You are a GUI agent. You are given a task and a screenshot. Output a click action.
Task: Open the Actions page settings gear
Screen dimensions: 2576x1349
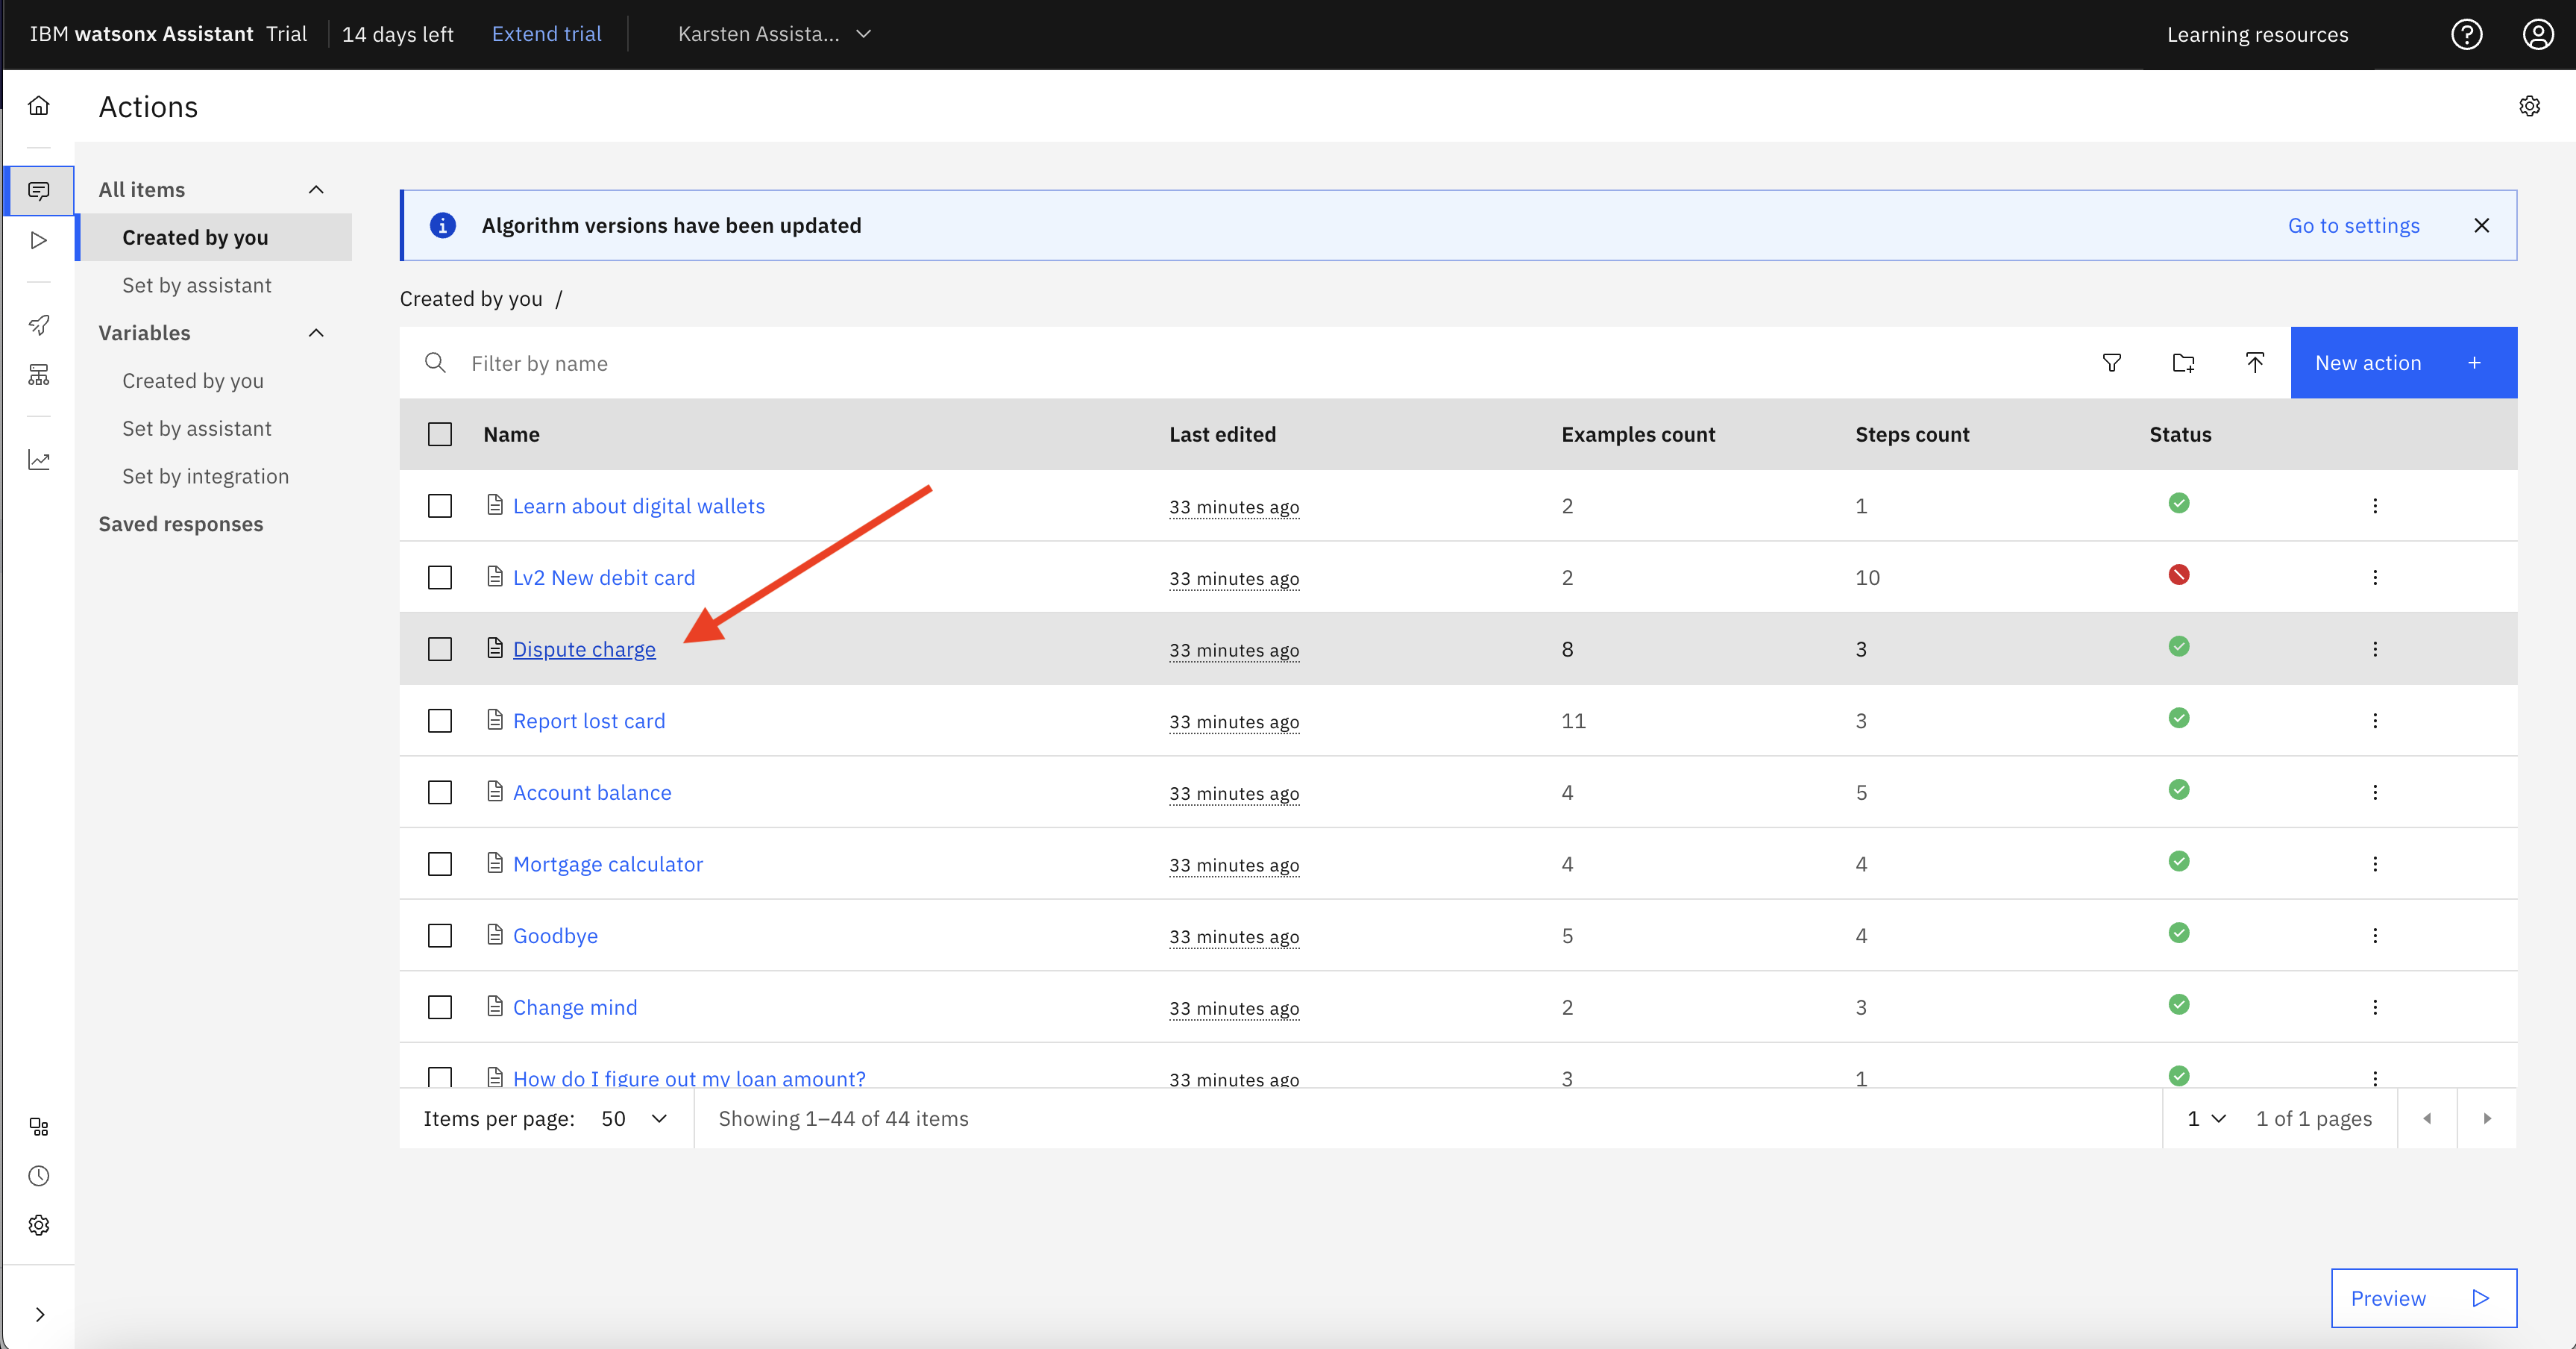tap(2529, 106)
